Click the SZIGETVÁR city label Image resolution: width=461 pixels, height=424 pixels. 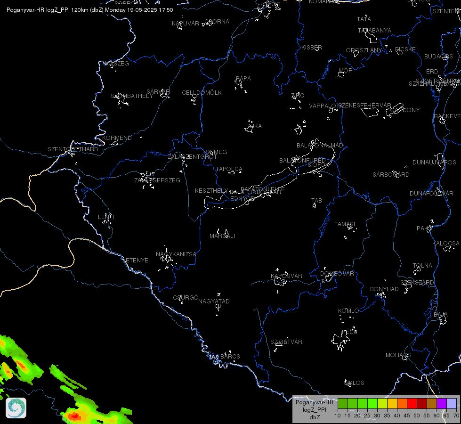[286, 342]
